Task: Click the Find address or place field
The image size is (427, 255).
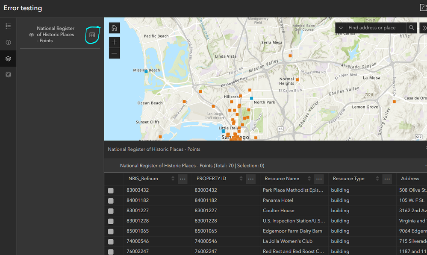Action: (376, 28)
